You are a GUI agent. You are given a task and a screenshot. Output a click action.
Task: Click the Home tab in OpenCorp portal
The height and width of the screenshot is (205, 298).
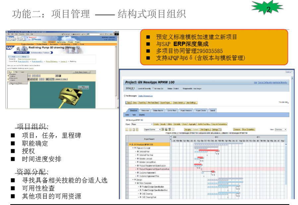pos(44,42)
